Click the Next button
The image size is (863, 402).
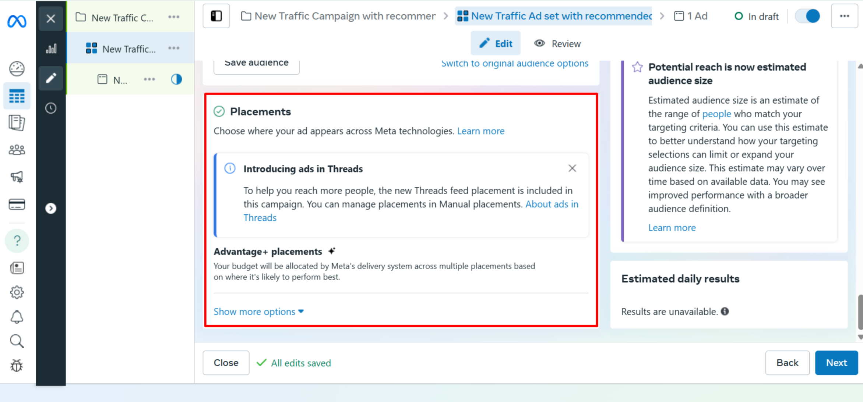(x=836, y=363)
